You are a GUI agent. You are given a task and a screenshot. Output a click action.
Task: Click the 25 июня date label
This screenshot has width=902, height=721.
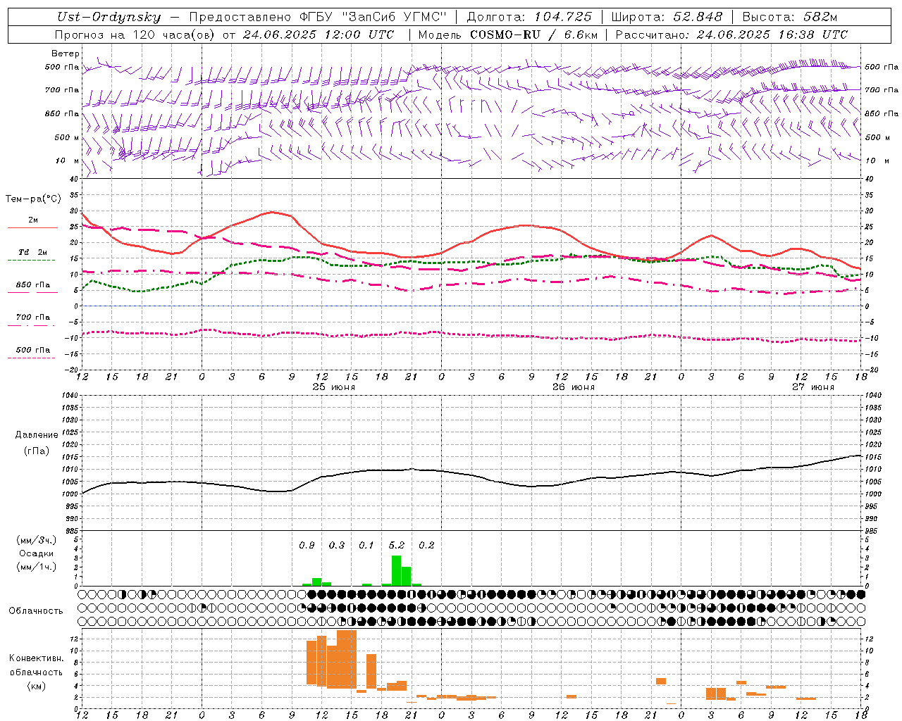click(x=334, y=387)
